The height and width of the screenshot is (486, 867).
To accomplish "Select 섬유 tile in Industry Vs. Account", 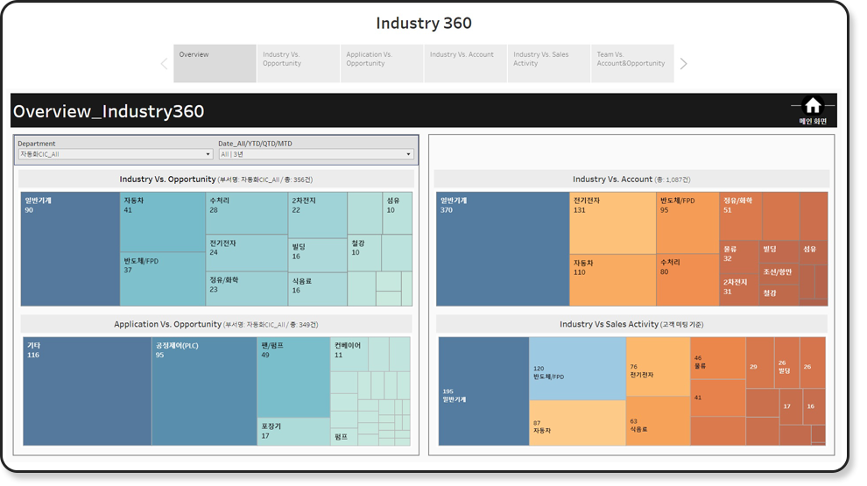I will pyautogui.click(x=813, y=252).
